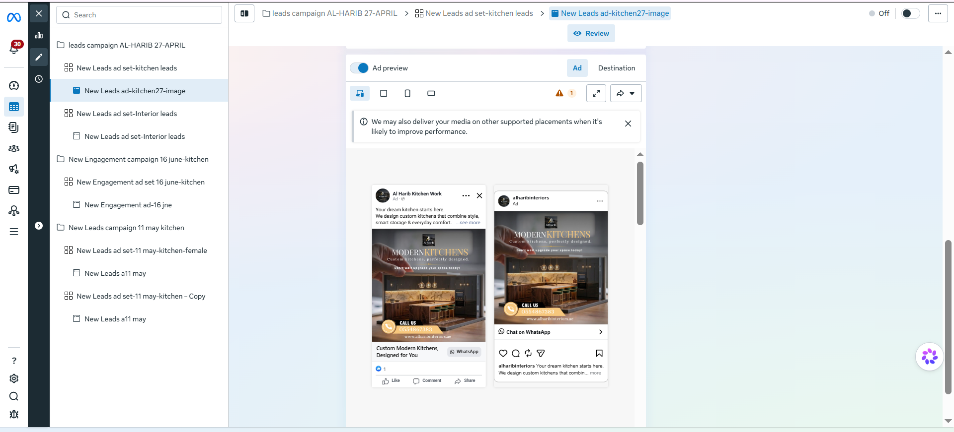
Task: Open the Meta logo home link
Action: [x=14, y=17]
